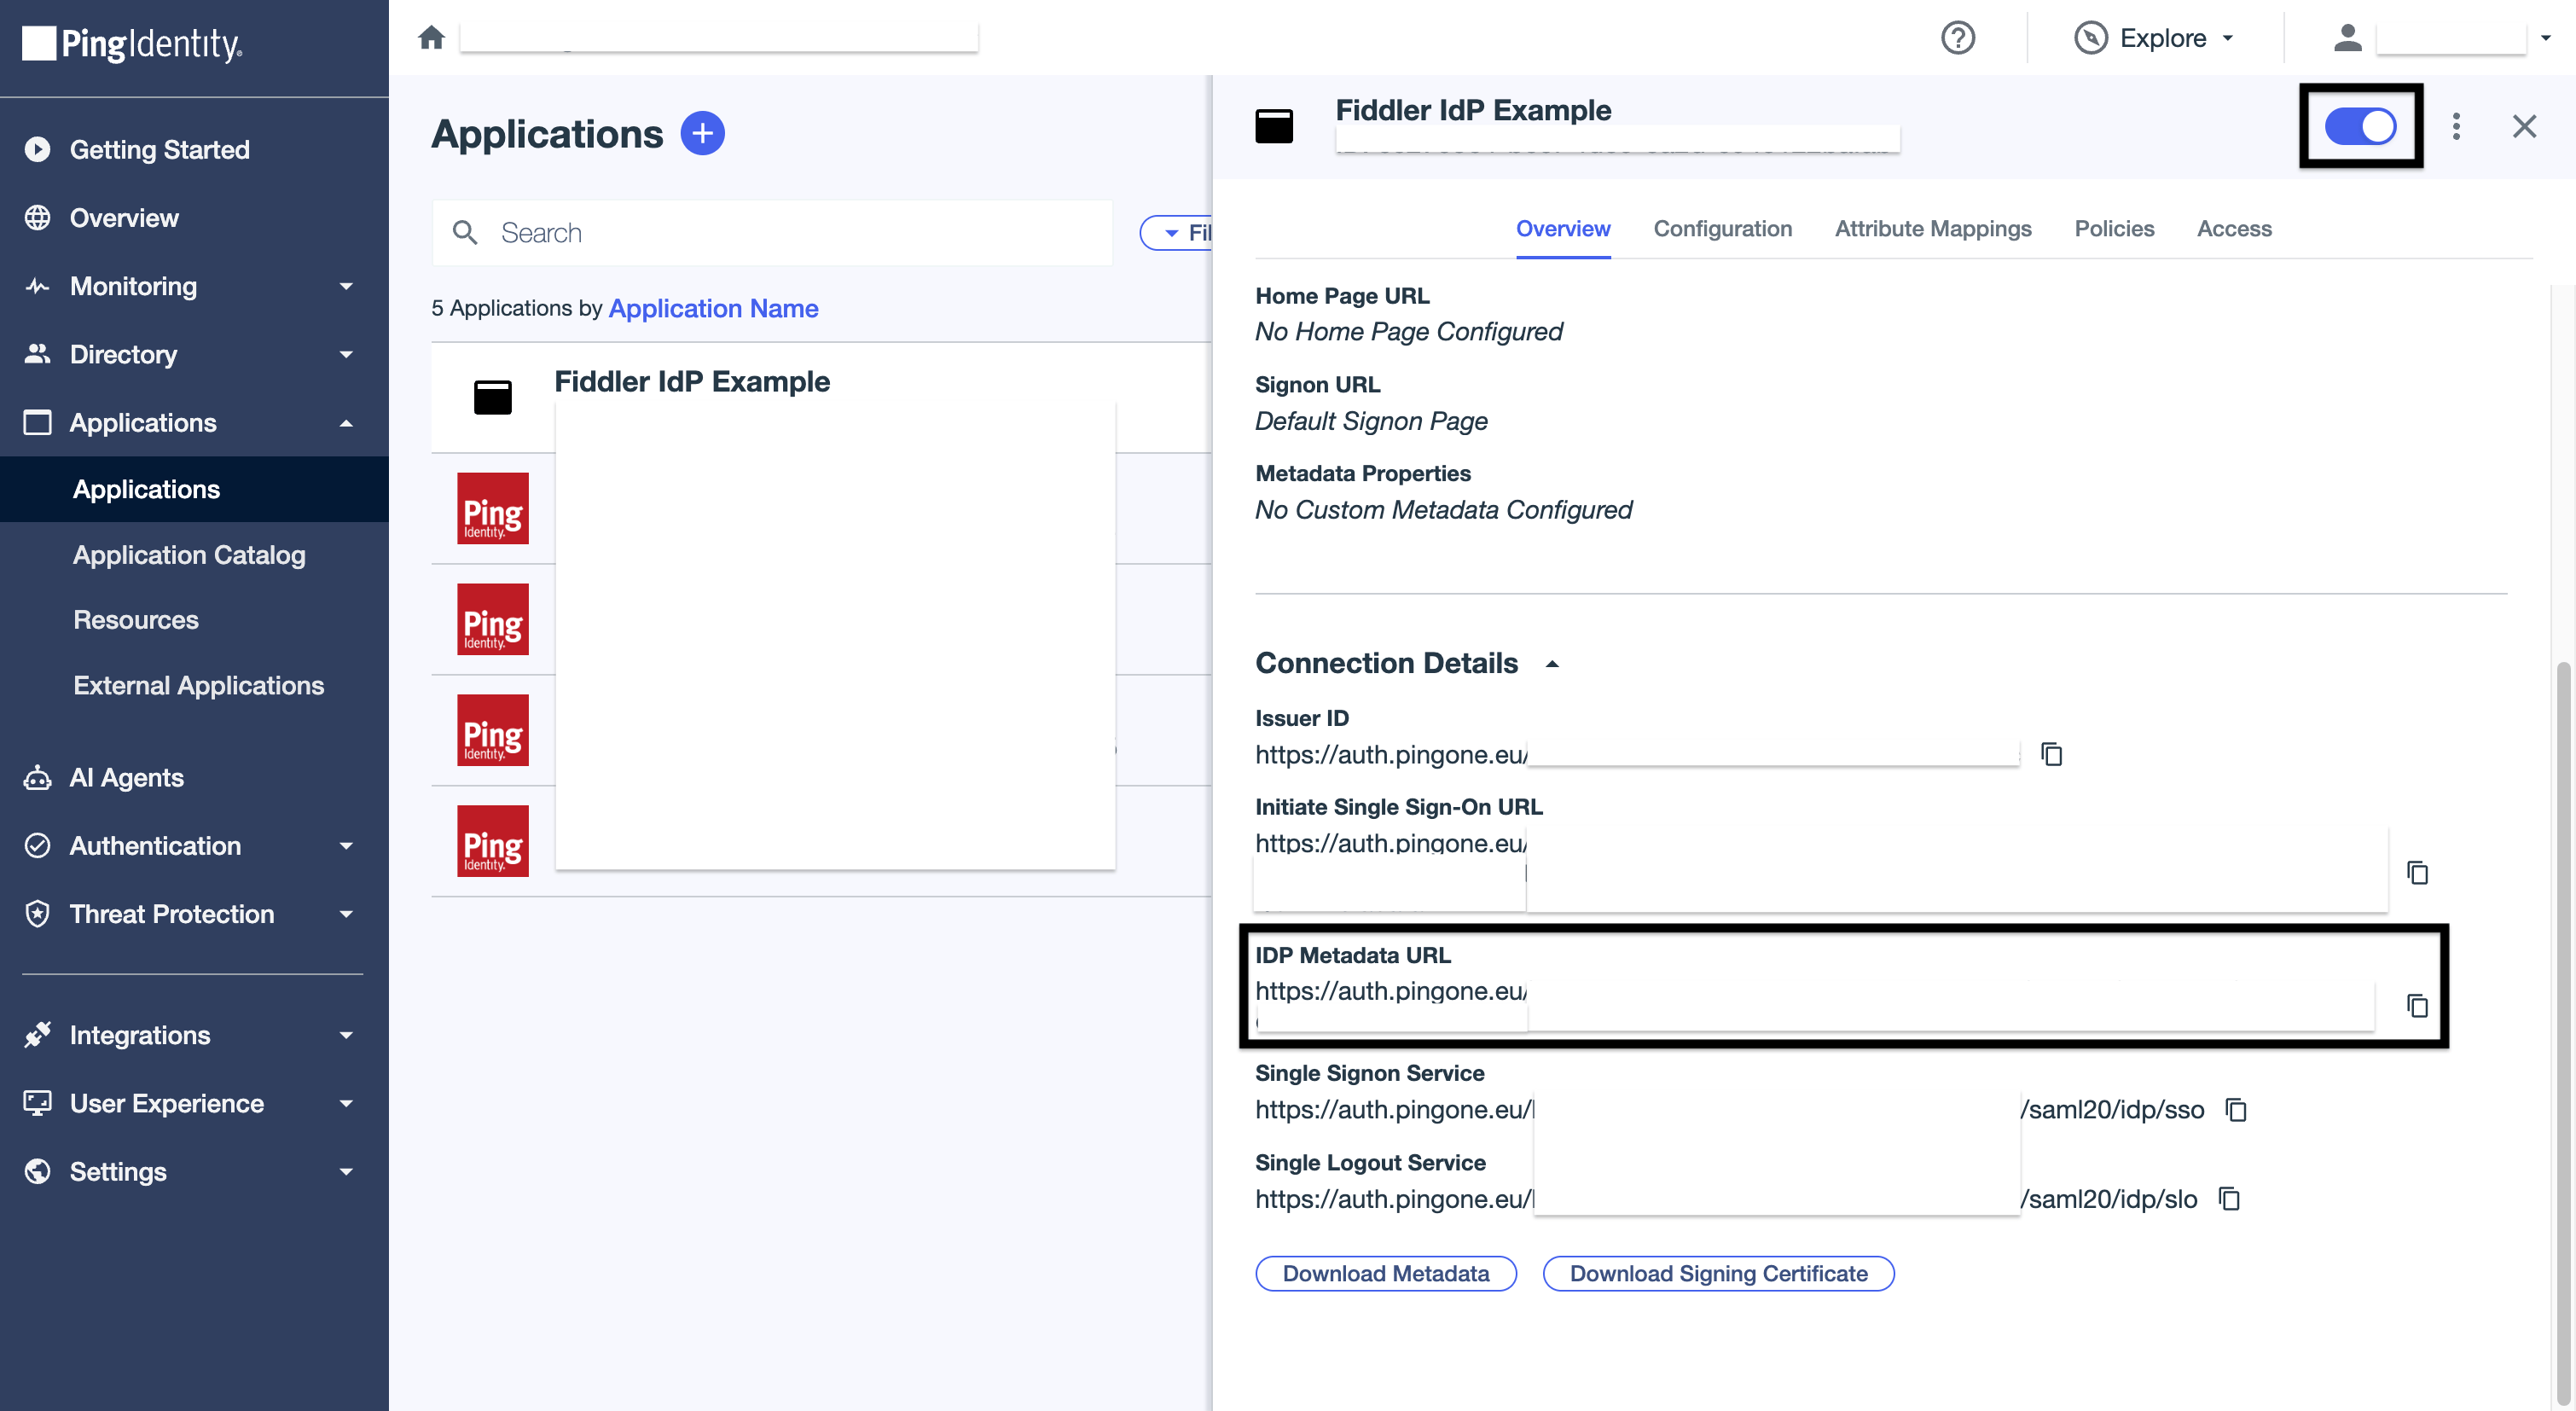This screenshot has height=1411, width=2576.
Task: Select Fiddler IdP Example in applications list
Action: click(x=820, y=397)
